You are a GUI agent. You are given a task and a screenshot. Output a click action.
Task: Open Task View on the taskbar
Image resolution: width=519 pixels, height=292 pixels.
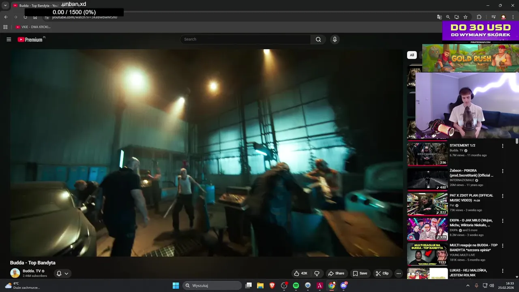coord(249,286)
